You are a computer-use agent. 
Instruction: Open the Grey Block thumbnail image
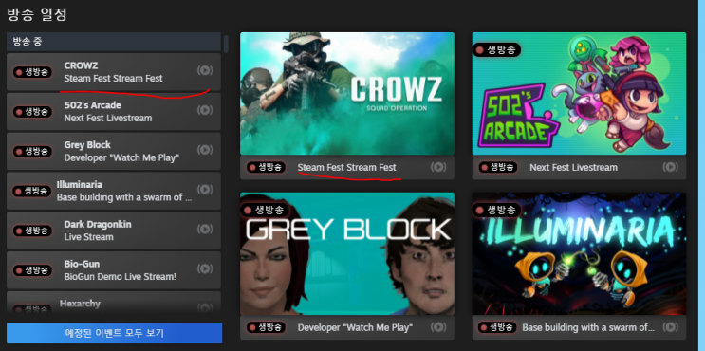point(347,253)
